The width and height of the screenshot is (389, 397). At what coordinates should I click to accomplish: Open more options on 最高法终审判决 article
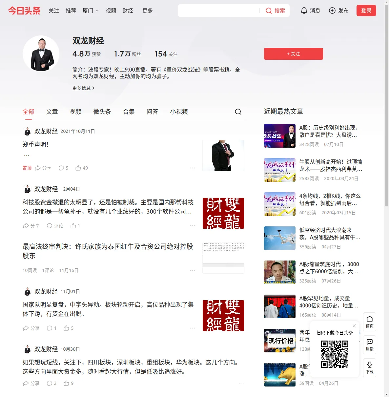coord(193,270)
